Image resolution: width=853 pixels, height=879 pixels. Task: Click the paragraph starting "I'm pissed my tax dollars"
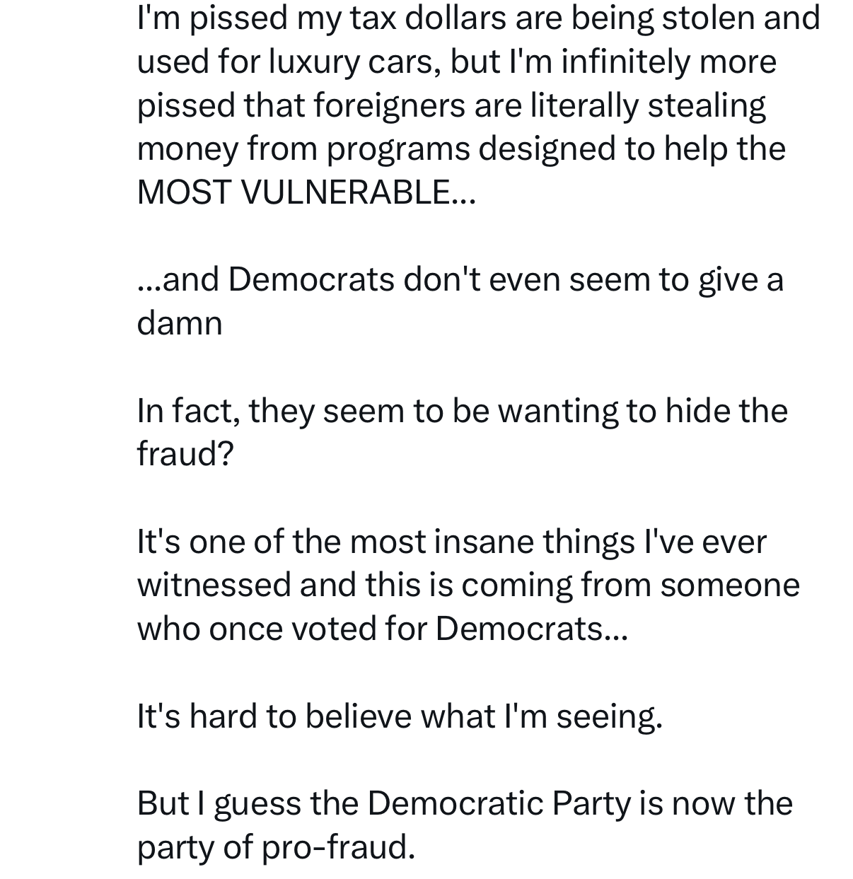(x=478, y=105)
